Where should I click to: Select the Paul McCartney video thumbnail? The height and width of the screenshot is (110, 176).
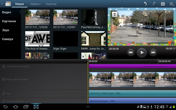[93, 17]
